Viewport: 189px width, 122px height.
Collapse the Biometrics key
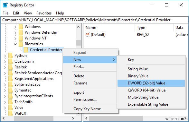[15, 44]
